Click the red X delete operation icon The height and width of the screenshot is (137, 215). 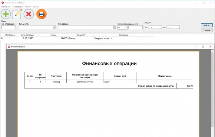29,14
